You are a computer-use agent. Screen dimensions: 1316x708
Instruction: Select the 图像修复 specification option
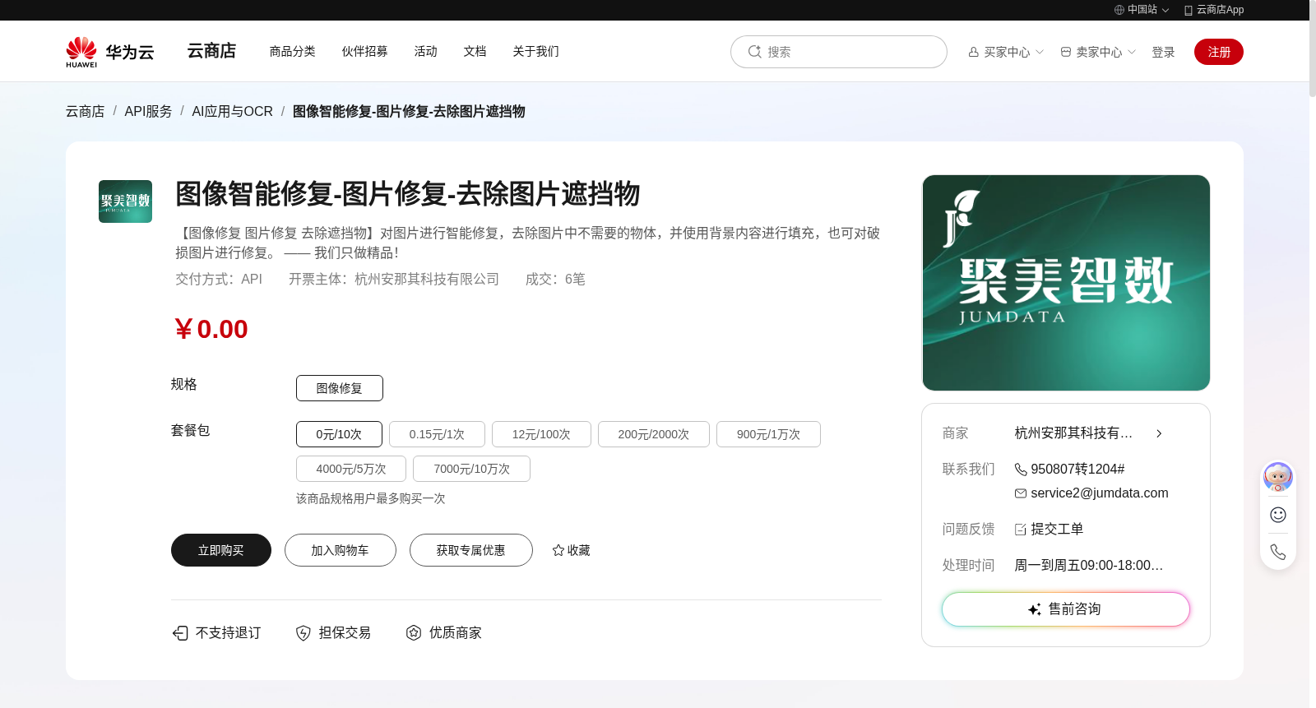tap(340, 388)
